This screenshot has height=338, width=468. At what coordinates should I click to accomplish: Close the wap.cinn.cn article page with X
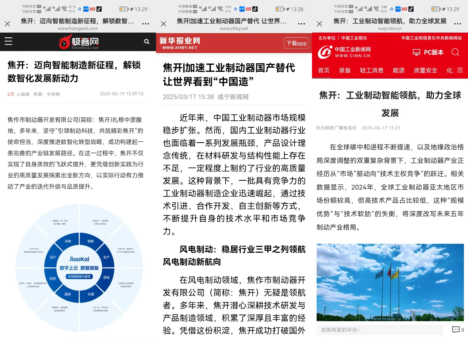[x=319, y=24]
